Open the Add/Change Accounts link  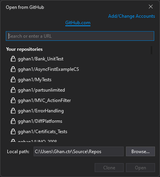click(x=131, y=16)
